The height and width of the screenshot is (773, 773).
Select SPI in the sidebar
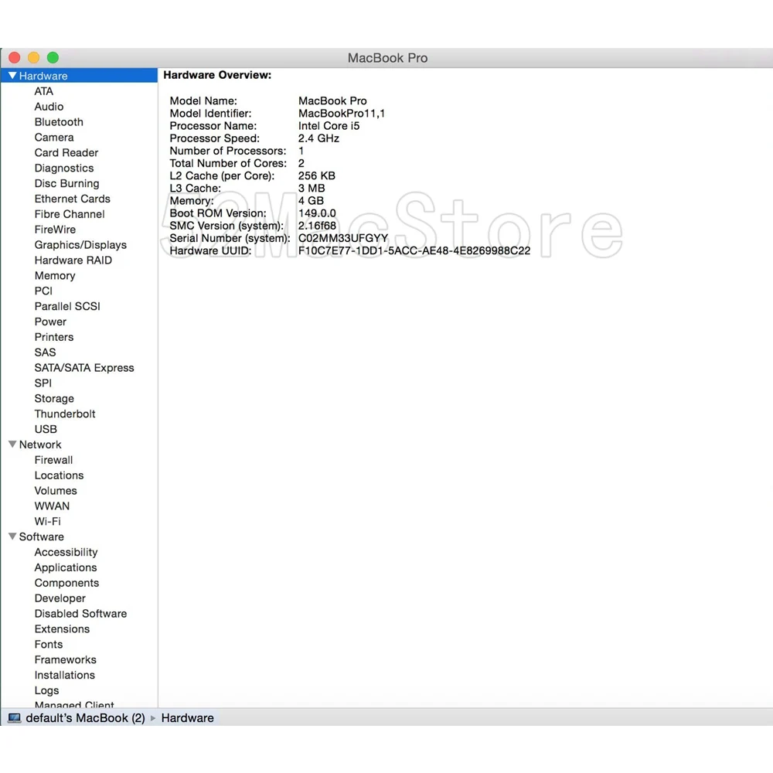click(x=43, y=383)
